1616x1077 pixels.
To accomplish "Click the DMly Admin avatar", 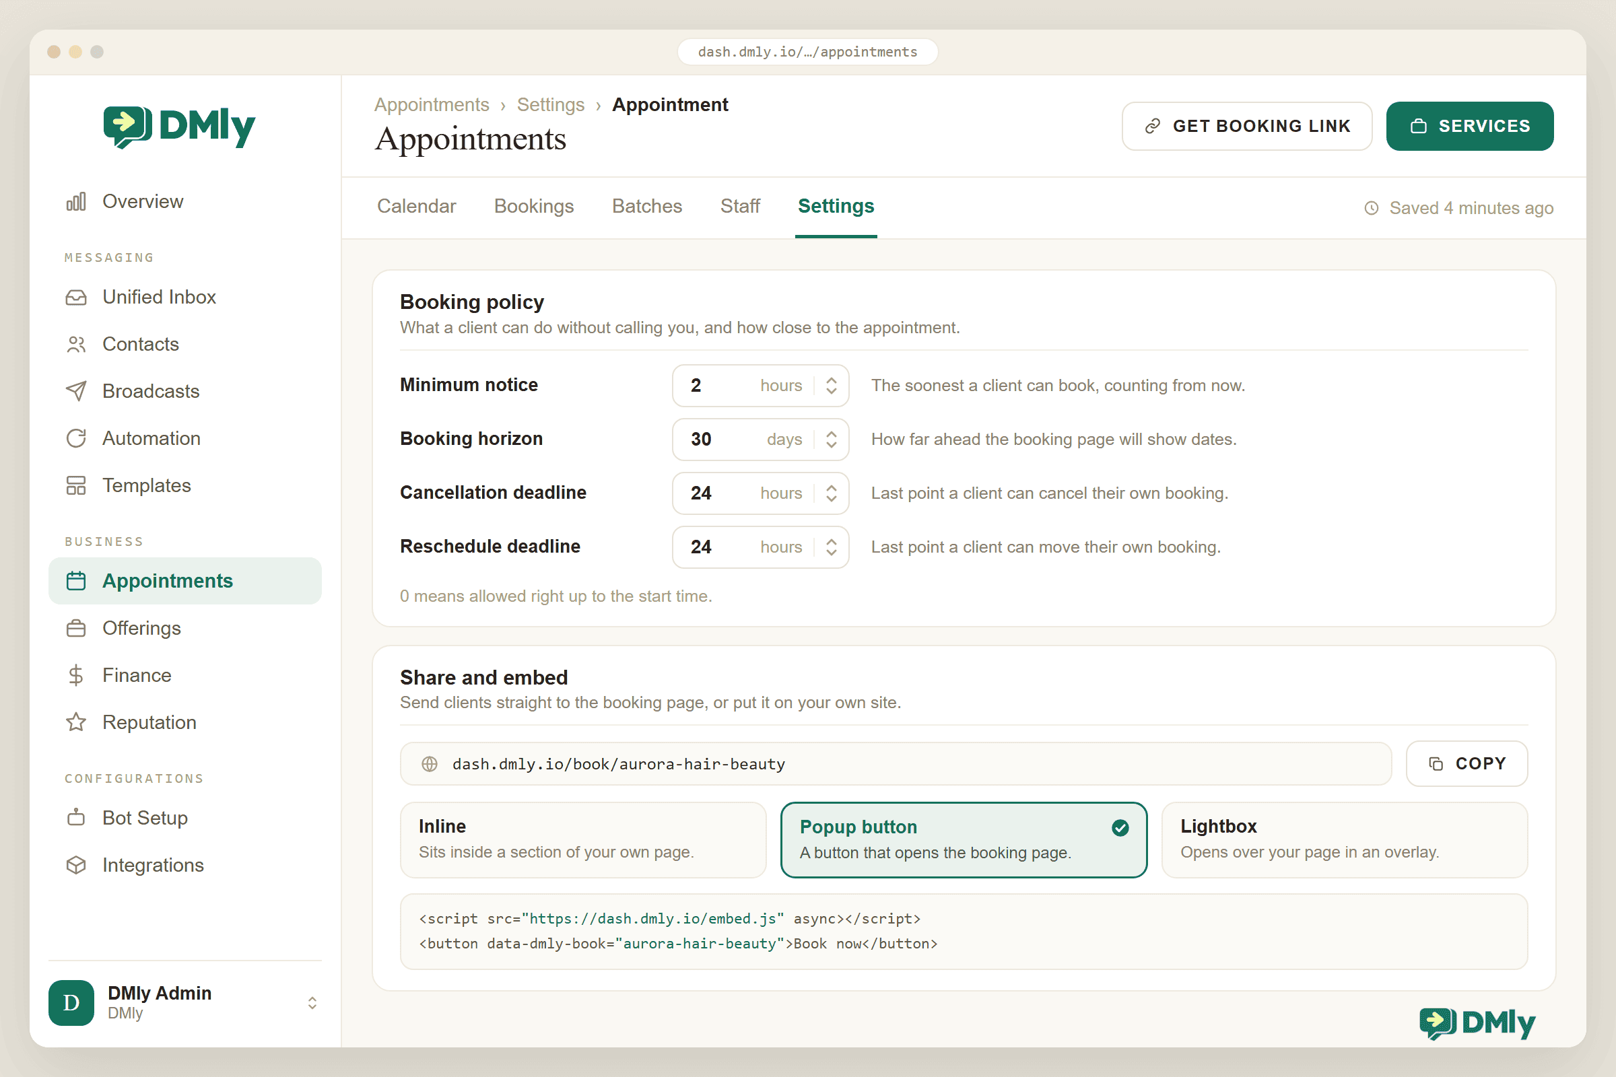I will (71, 1003).
